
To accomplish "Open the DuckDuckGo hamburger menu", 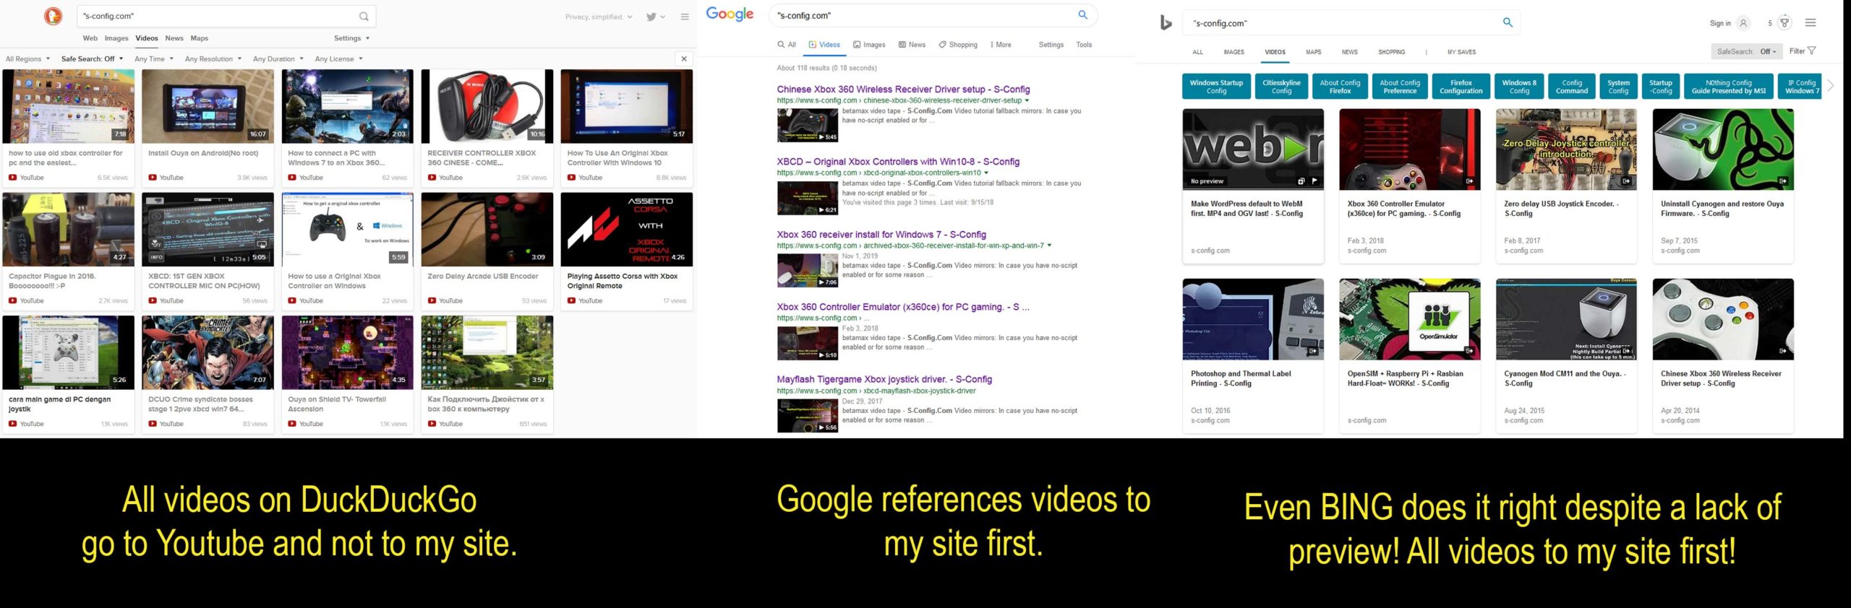I will tap(685, 17).
